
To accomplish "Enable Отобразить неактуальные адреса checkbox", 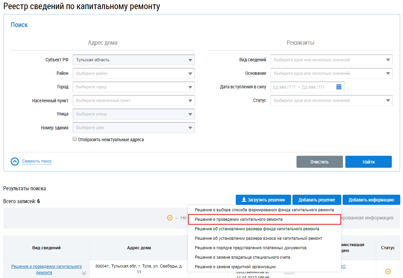I will pyautogui.click(x=75, y=139).
